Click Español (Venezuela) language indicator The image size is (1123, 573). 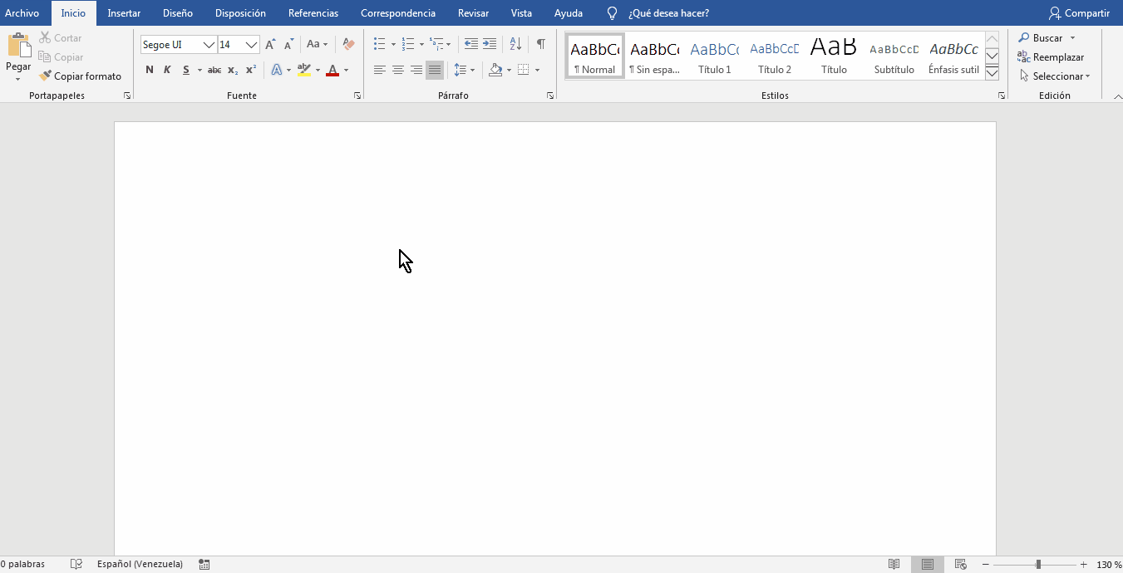(140, 565)
